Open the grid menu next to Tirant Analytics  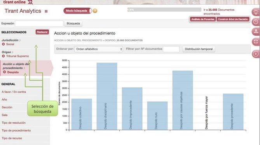click(x=46, y=11)
